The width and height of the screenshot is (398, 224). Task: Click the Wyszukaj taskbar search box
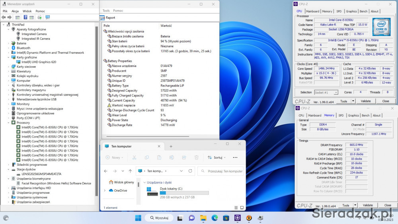point(159,218)
